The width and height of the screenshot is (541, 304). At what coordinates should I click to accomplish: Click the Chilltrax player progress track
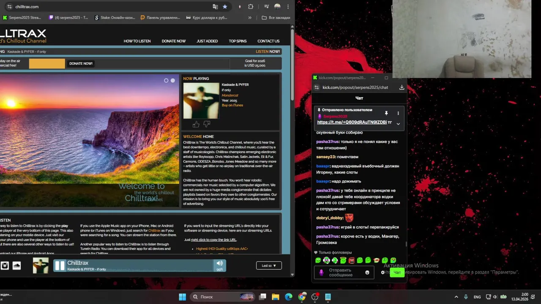coord(139,266)
